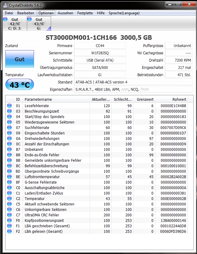Click the Standard field ATA8-ACS
This screenshot has width=197, height=254.
click(x=133, y=82)
